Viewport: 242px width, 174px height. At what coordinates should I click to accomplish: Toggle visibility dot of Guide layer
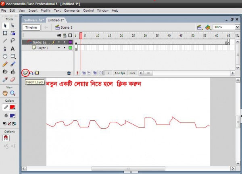(59, 42)
